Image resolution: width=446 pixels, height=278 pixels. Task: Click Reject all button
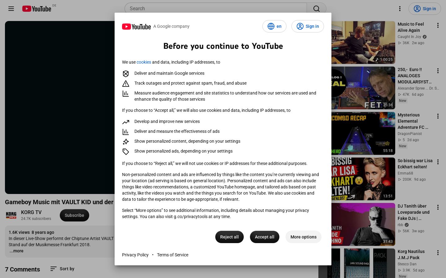[x=230, y=237]
